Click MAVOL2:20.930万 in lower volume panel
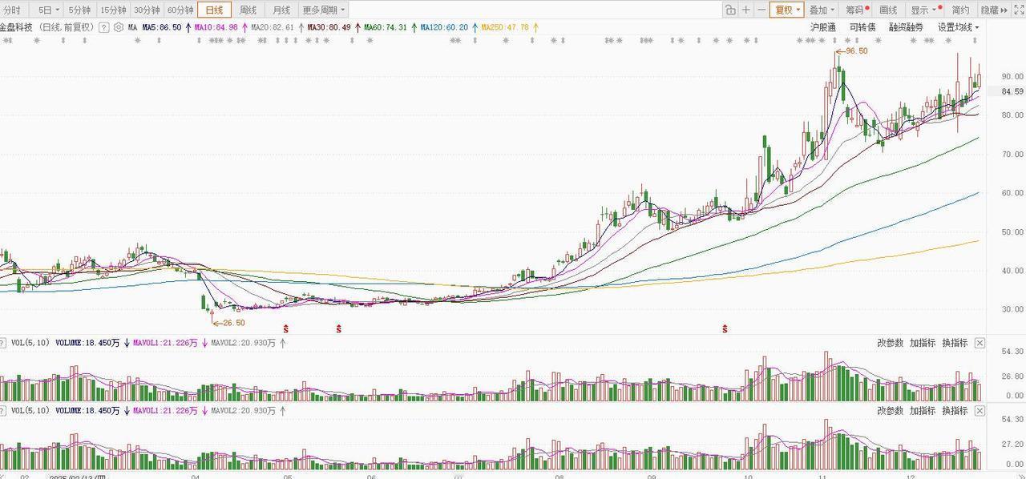The height and width of the screenshot is (479, 1026). (242, 411)
